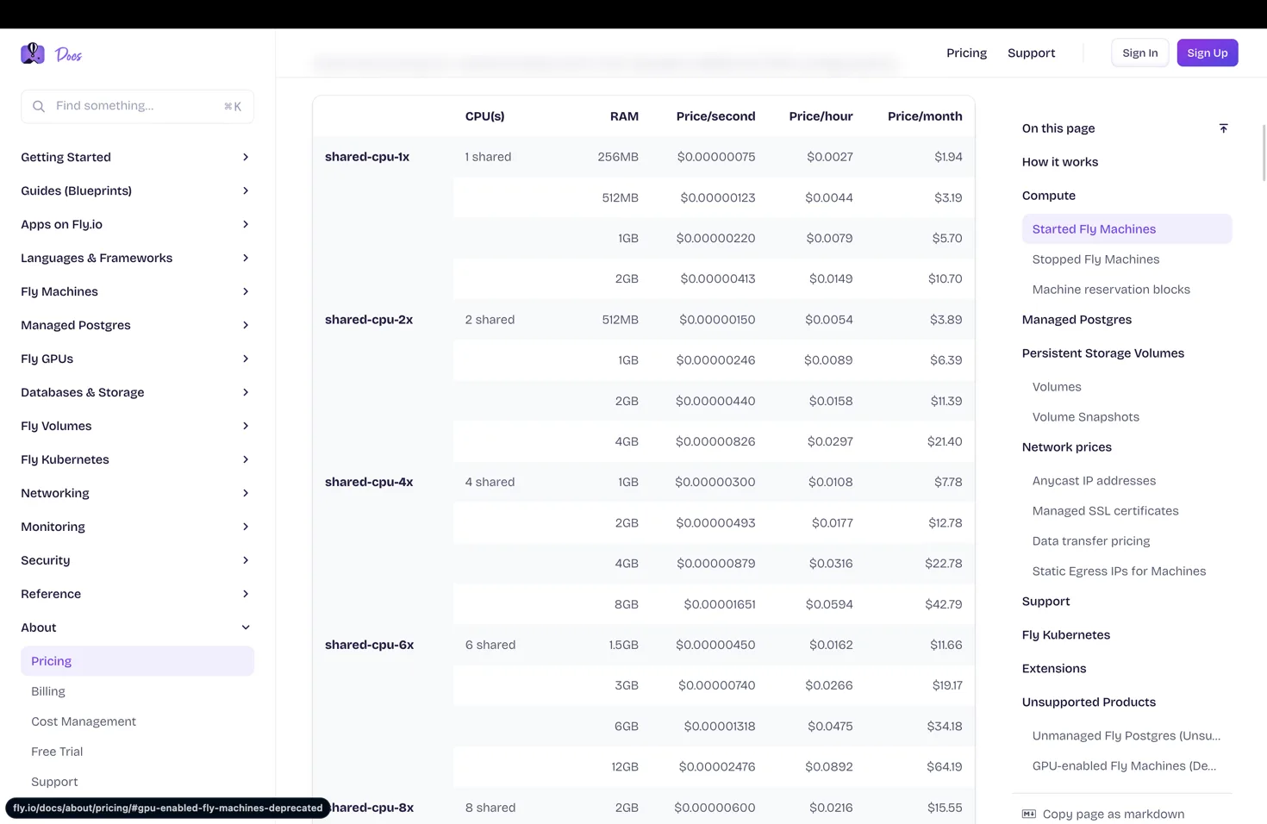Select Pricing under About in sidebar
Image resolution: width=1267 pixels, height=824 pixels.
coord(137,661)
